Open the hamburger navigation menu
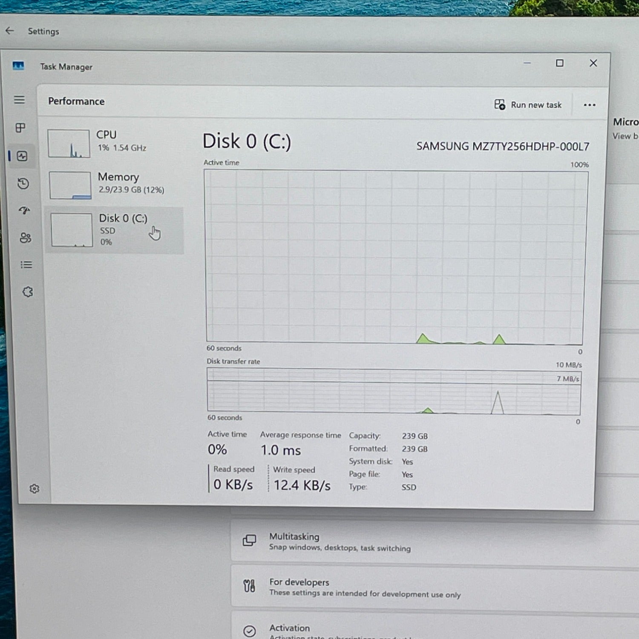Image resolution: width=639 pixels, height=639 pixels. coord(19,100)
